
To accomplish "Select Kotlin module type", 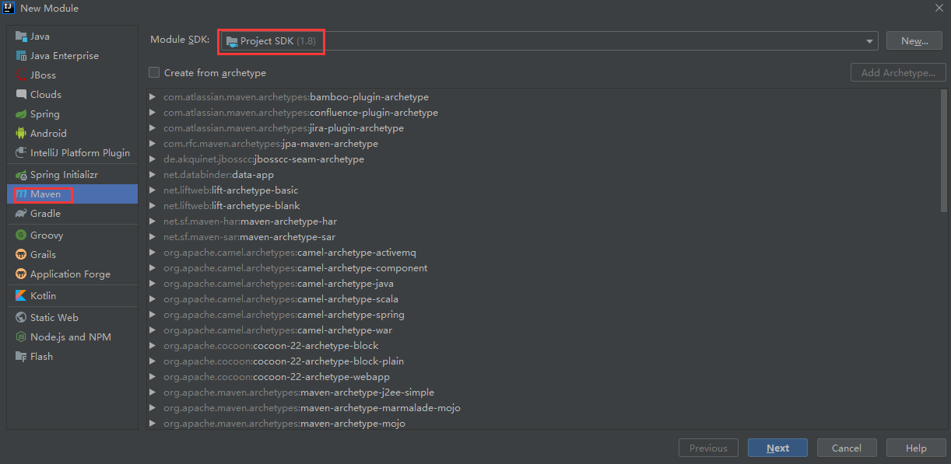I will tap(72, 296).
